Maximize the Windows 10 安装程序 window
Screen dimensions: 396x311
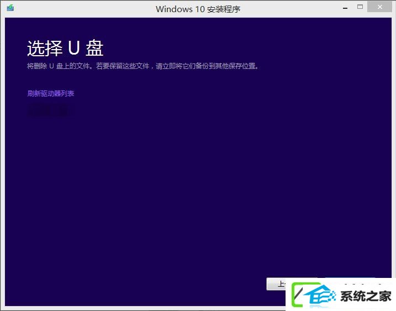point(360,7)
